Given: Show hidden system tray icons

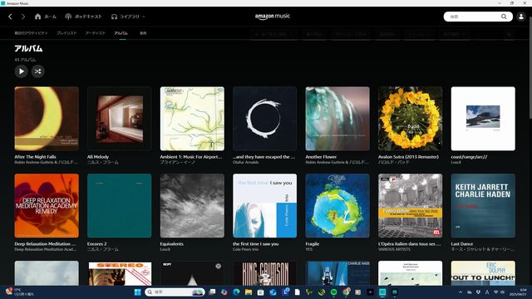Looking at the screenshot, I should click(461, 292).
